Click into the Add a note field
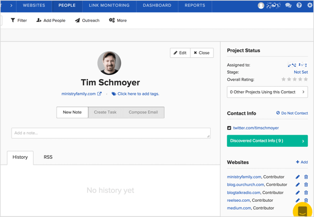This screenshot has width=314, height=217. (x=111, y=133)
